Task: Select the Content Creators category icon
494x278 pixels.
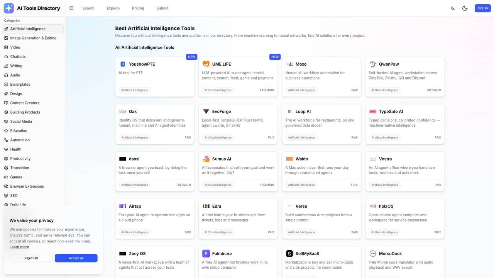Action: click(6, 103)
